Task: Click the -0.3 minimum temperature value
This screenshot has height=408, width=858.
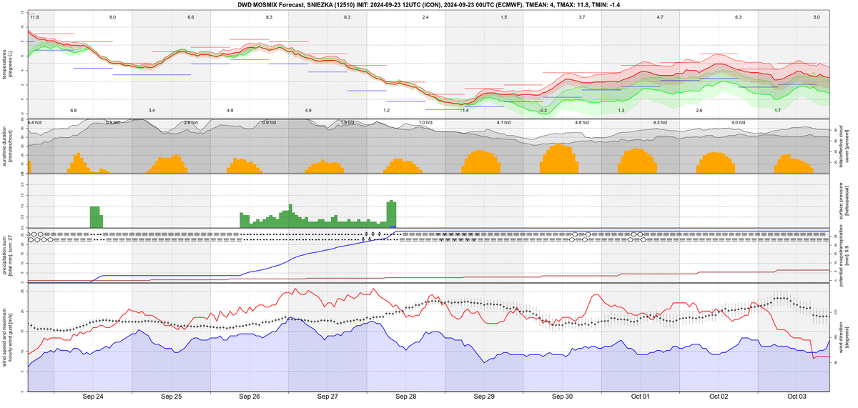Action: (543, 111)
